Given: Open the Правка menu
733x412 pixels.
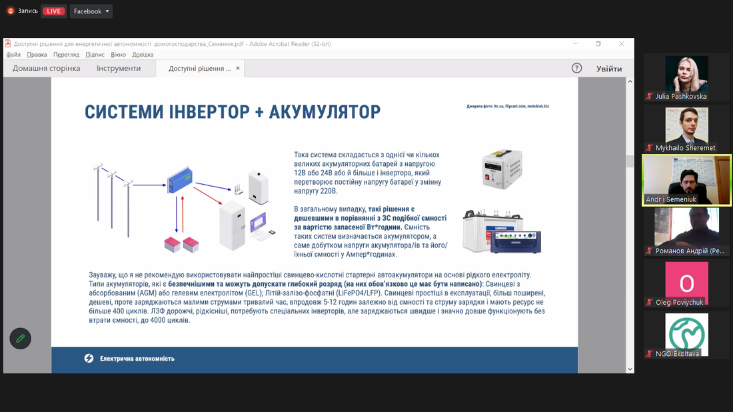Looking at the screenshot, I should coord(37,55).
